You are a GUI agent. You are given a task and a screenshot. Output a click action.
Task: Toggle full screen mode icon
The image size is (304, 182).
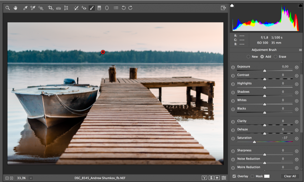(224, 7)
